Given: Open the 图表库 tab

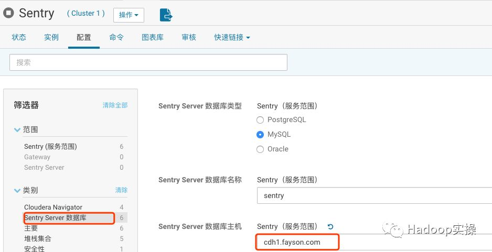Looking at the screenshot, I should point(153,37).
